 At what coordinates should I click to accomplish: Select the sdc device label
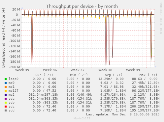point(12,107)
